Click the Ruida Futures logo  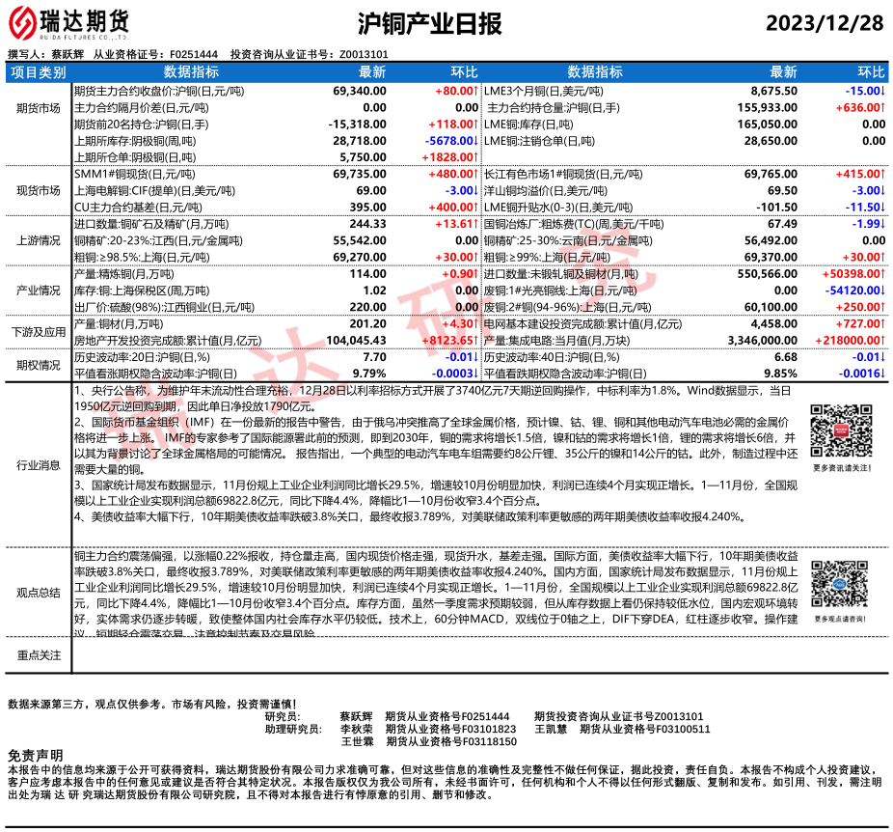click(68, 21)
